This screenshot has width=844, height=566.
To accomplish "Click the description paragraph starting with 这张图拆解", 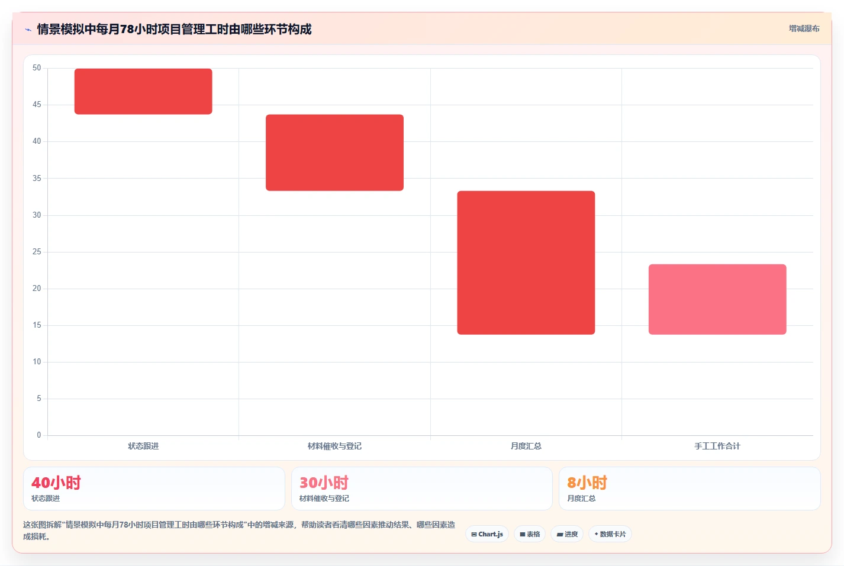I will [x=239, y=531].
